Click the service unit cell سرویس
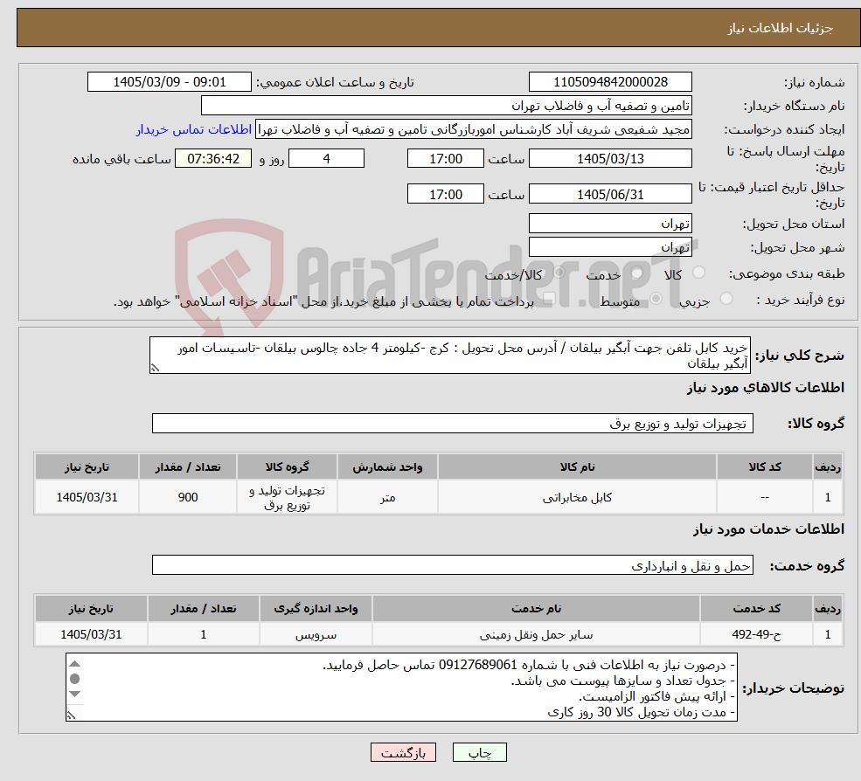The image size is (861, 781). tap(316, 634)
